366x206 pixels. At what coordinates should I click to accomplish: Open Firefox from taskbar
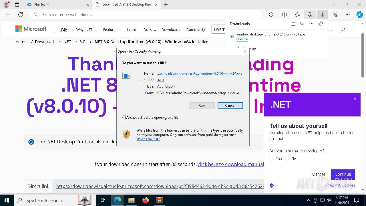coord(145,200)
